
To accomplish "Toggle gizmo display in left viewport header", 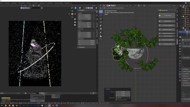I will coord(75,8).
